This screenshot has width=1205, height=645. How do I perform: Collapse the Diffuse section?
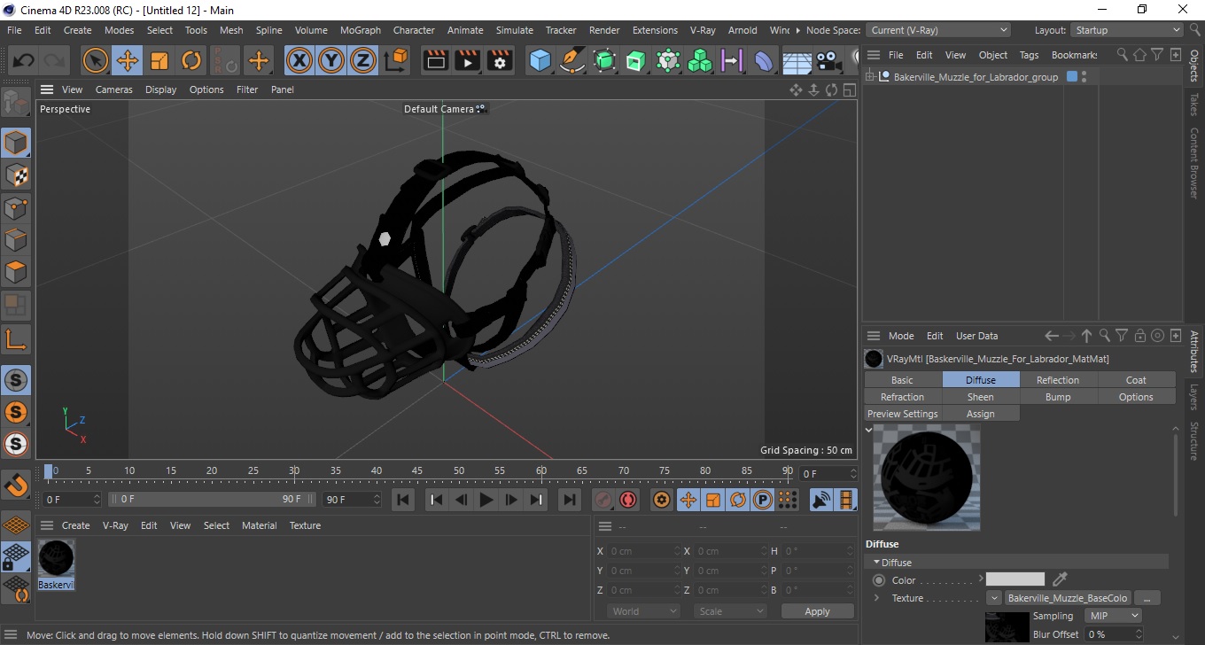pyautogui.click(x=877, y=563)
